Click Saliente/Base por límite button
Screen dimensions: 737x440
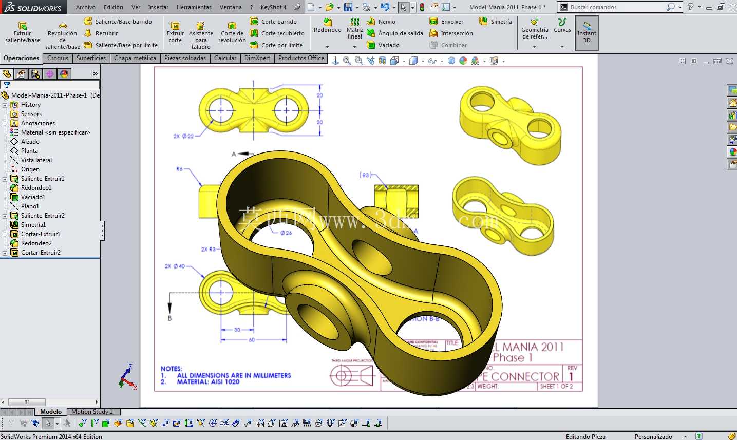pyautogui.click(x=121, y=45)
